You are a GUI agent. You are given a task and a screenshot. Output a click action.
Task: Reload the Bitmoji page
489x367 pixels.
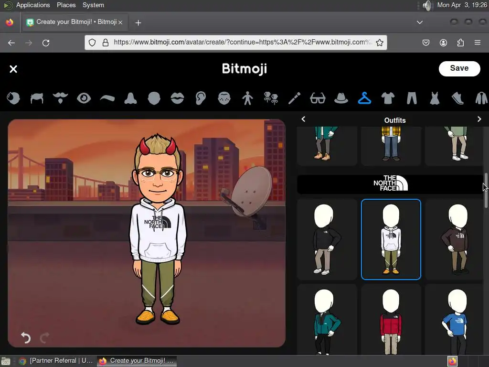[x=46, y=43]
